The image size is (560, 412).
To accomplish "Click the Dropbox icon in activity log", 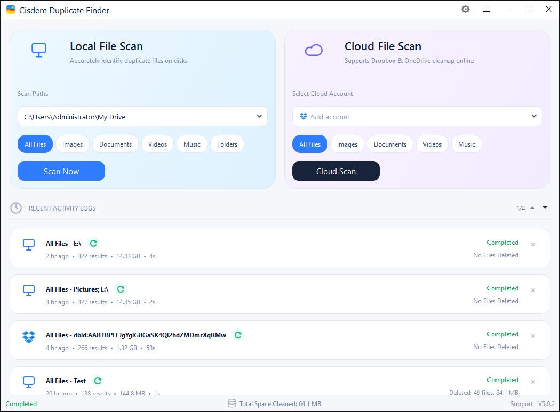I will 29,337.
